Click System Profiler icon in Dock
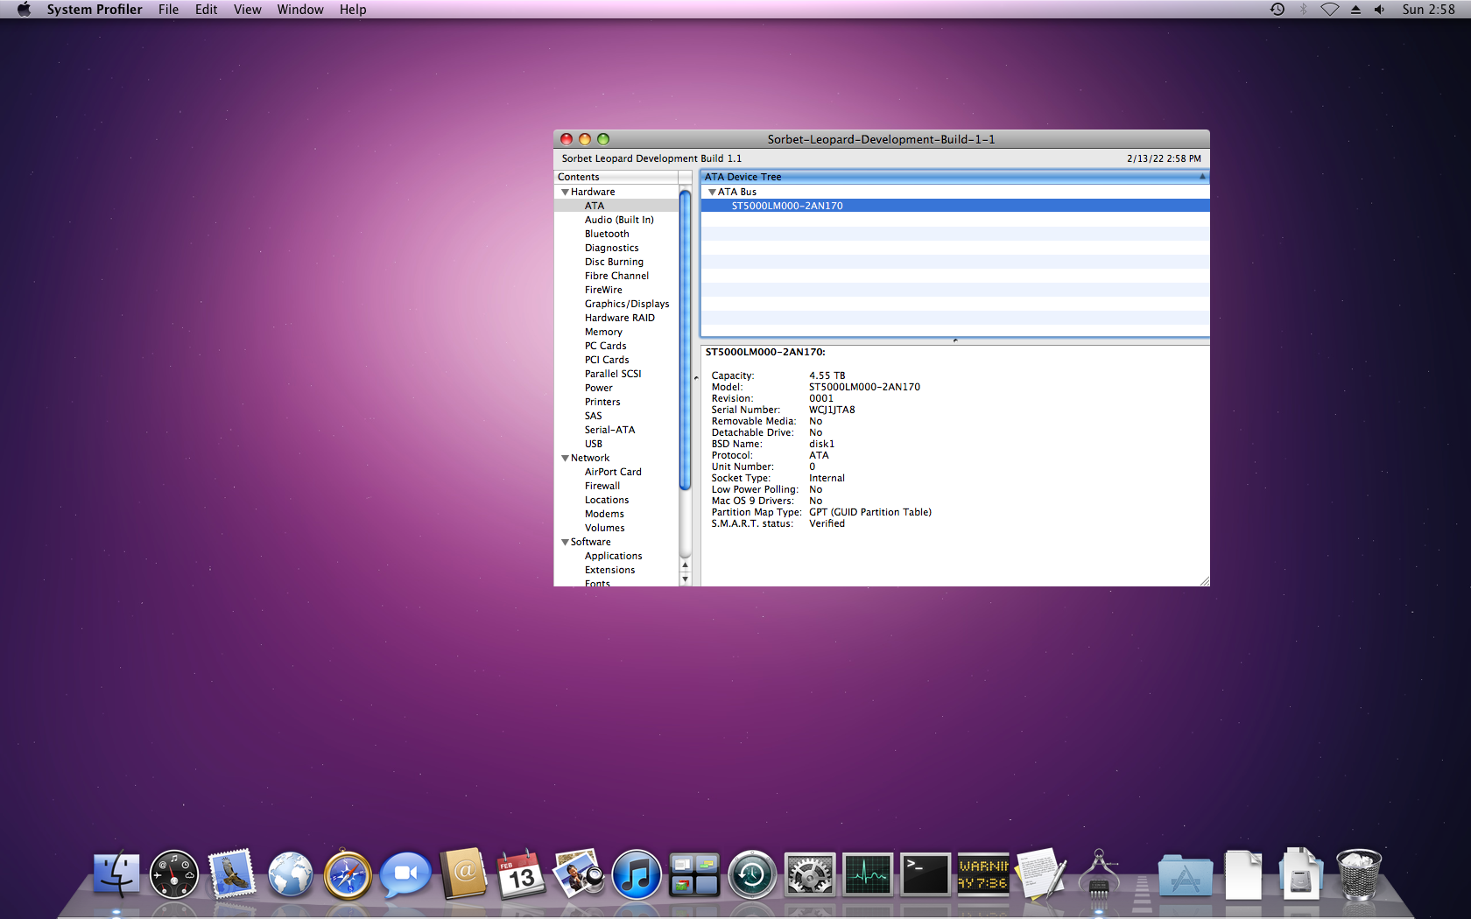The image size is (1471, 919). tap(1099, 874)
